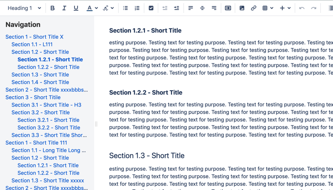Image resolution: width=333 pixels, height=190 pixels.
Task: Align text to the left
Action: [x=190, y=8]
